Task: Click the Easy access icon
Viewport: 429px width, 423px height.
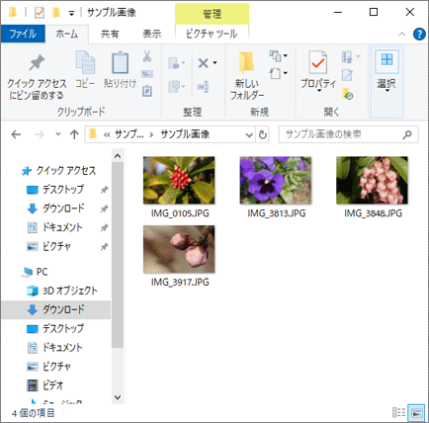Action: point(276,73)
